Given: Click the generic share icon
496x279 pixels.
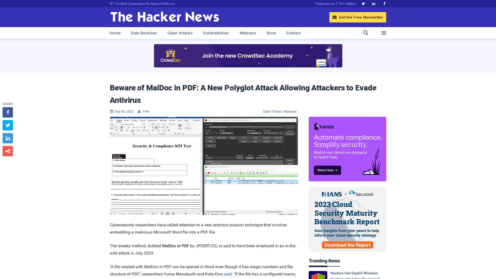Looking at the screenshot, I should pyautogui.click(x=8, y=151).
